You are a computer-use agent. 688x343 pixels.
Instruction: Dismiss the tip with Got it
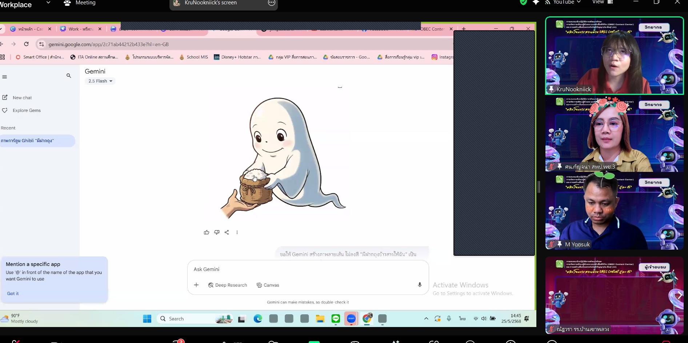pyautogui.click(x=13, y=294)
